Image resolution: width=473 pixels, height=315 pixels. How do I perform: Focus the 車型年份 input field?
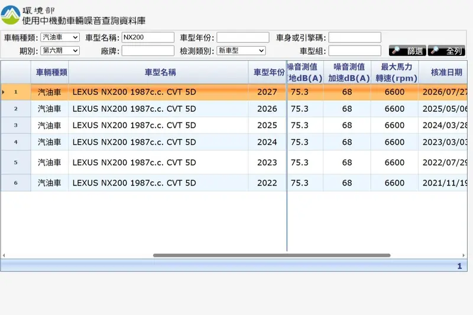(243, 37)
